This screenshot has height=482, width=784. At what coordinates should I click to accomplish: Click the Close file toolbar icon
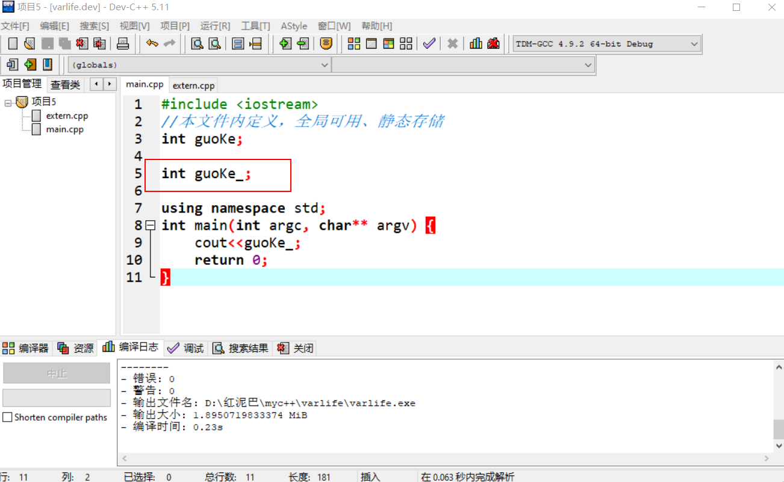click(x=82, y=43)
